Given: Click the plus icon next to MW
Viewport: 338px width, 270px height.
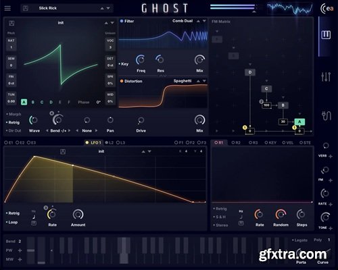Looking at the screenshot, I should tap(20, 259).
